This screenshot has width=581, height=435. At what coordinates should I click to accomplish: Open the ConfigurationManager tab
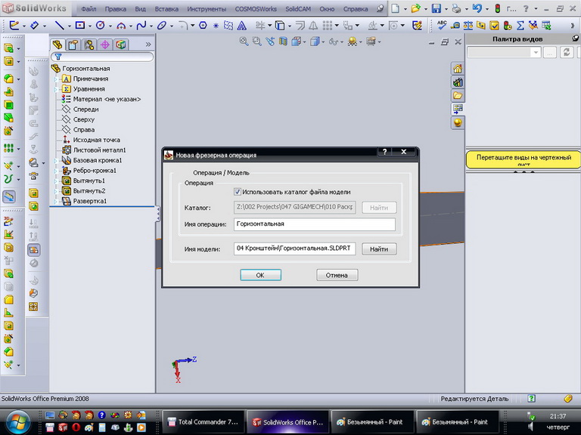pyautogui.click(x=89, y=45)
